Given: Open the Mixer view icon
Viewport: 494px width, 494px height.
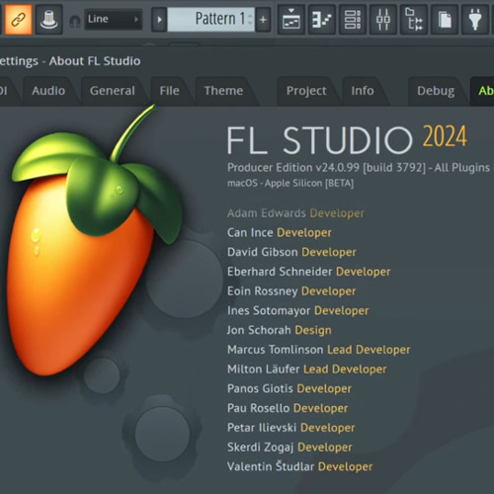Looking at the screenshot, I should click(x=383, y=20).
